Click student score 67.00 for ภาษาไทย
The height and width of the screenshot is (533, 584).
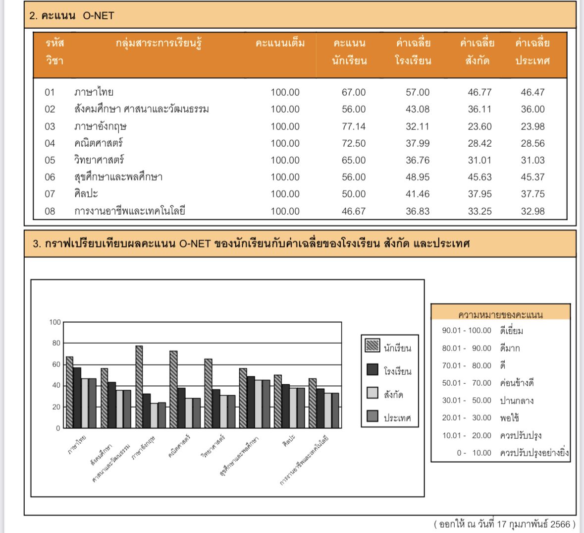tap(354, 92)
